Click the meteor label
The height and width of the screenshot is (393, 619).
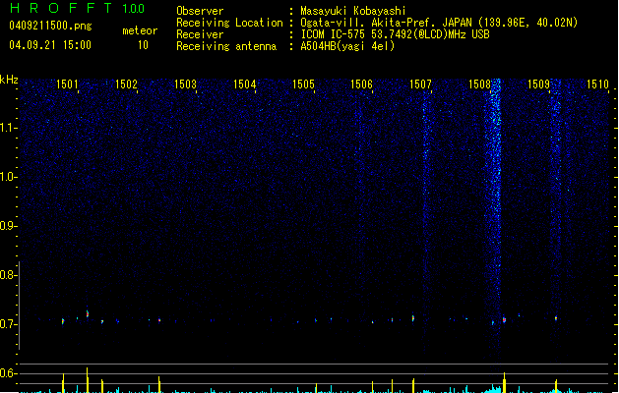[x=140, y=30]
